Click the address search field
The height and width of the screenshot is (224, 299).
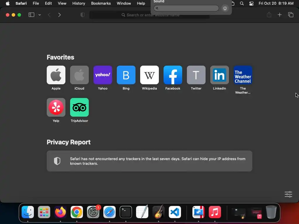point(149,15)
